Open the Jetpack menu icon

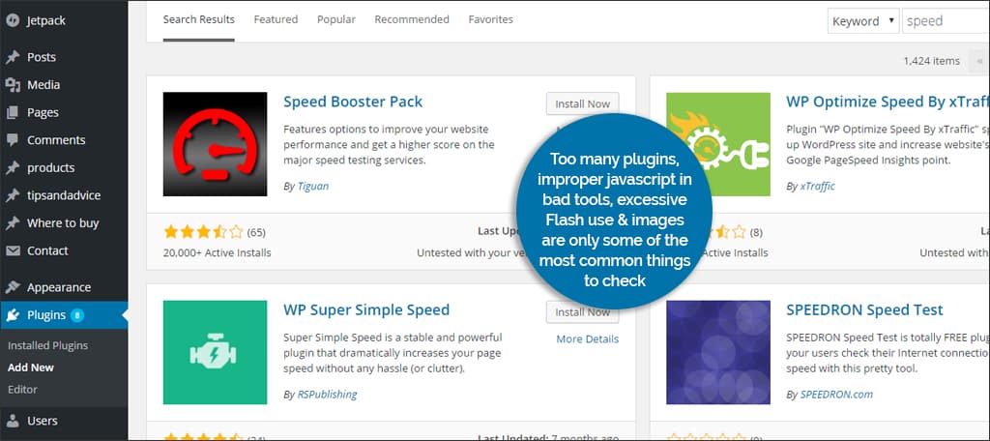tap(13, 21)
